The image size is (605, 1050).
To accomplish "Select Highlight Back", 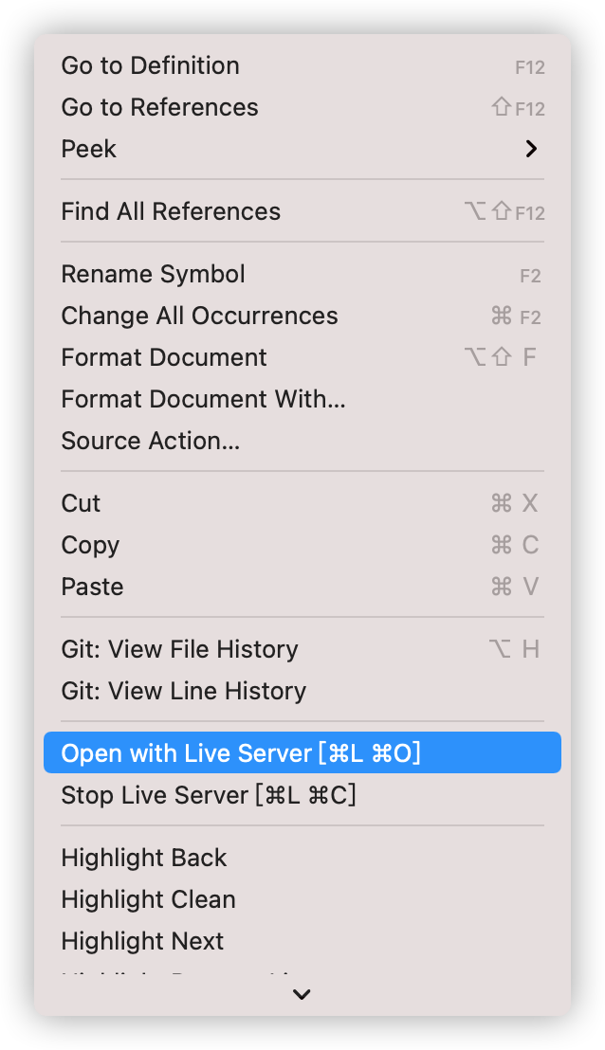I will pyautogui.click(x=302, y=859).
